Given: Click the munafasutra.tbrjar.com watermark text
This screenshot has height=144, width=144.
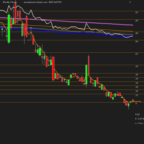Looking at the screenshot, I should (x=35, y=2).
